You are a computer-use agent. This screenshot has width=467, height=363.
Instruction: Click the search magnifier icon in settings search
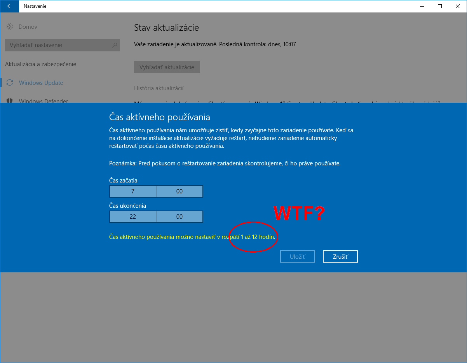pyautogui.click(x=114, y=45)
